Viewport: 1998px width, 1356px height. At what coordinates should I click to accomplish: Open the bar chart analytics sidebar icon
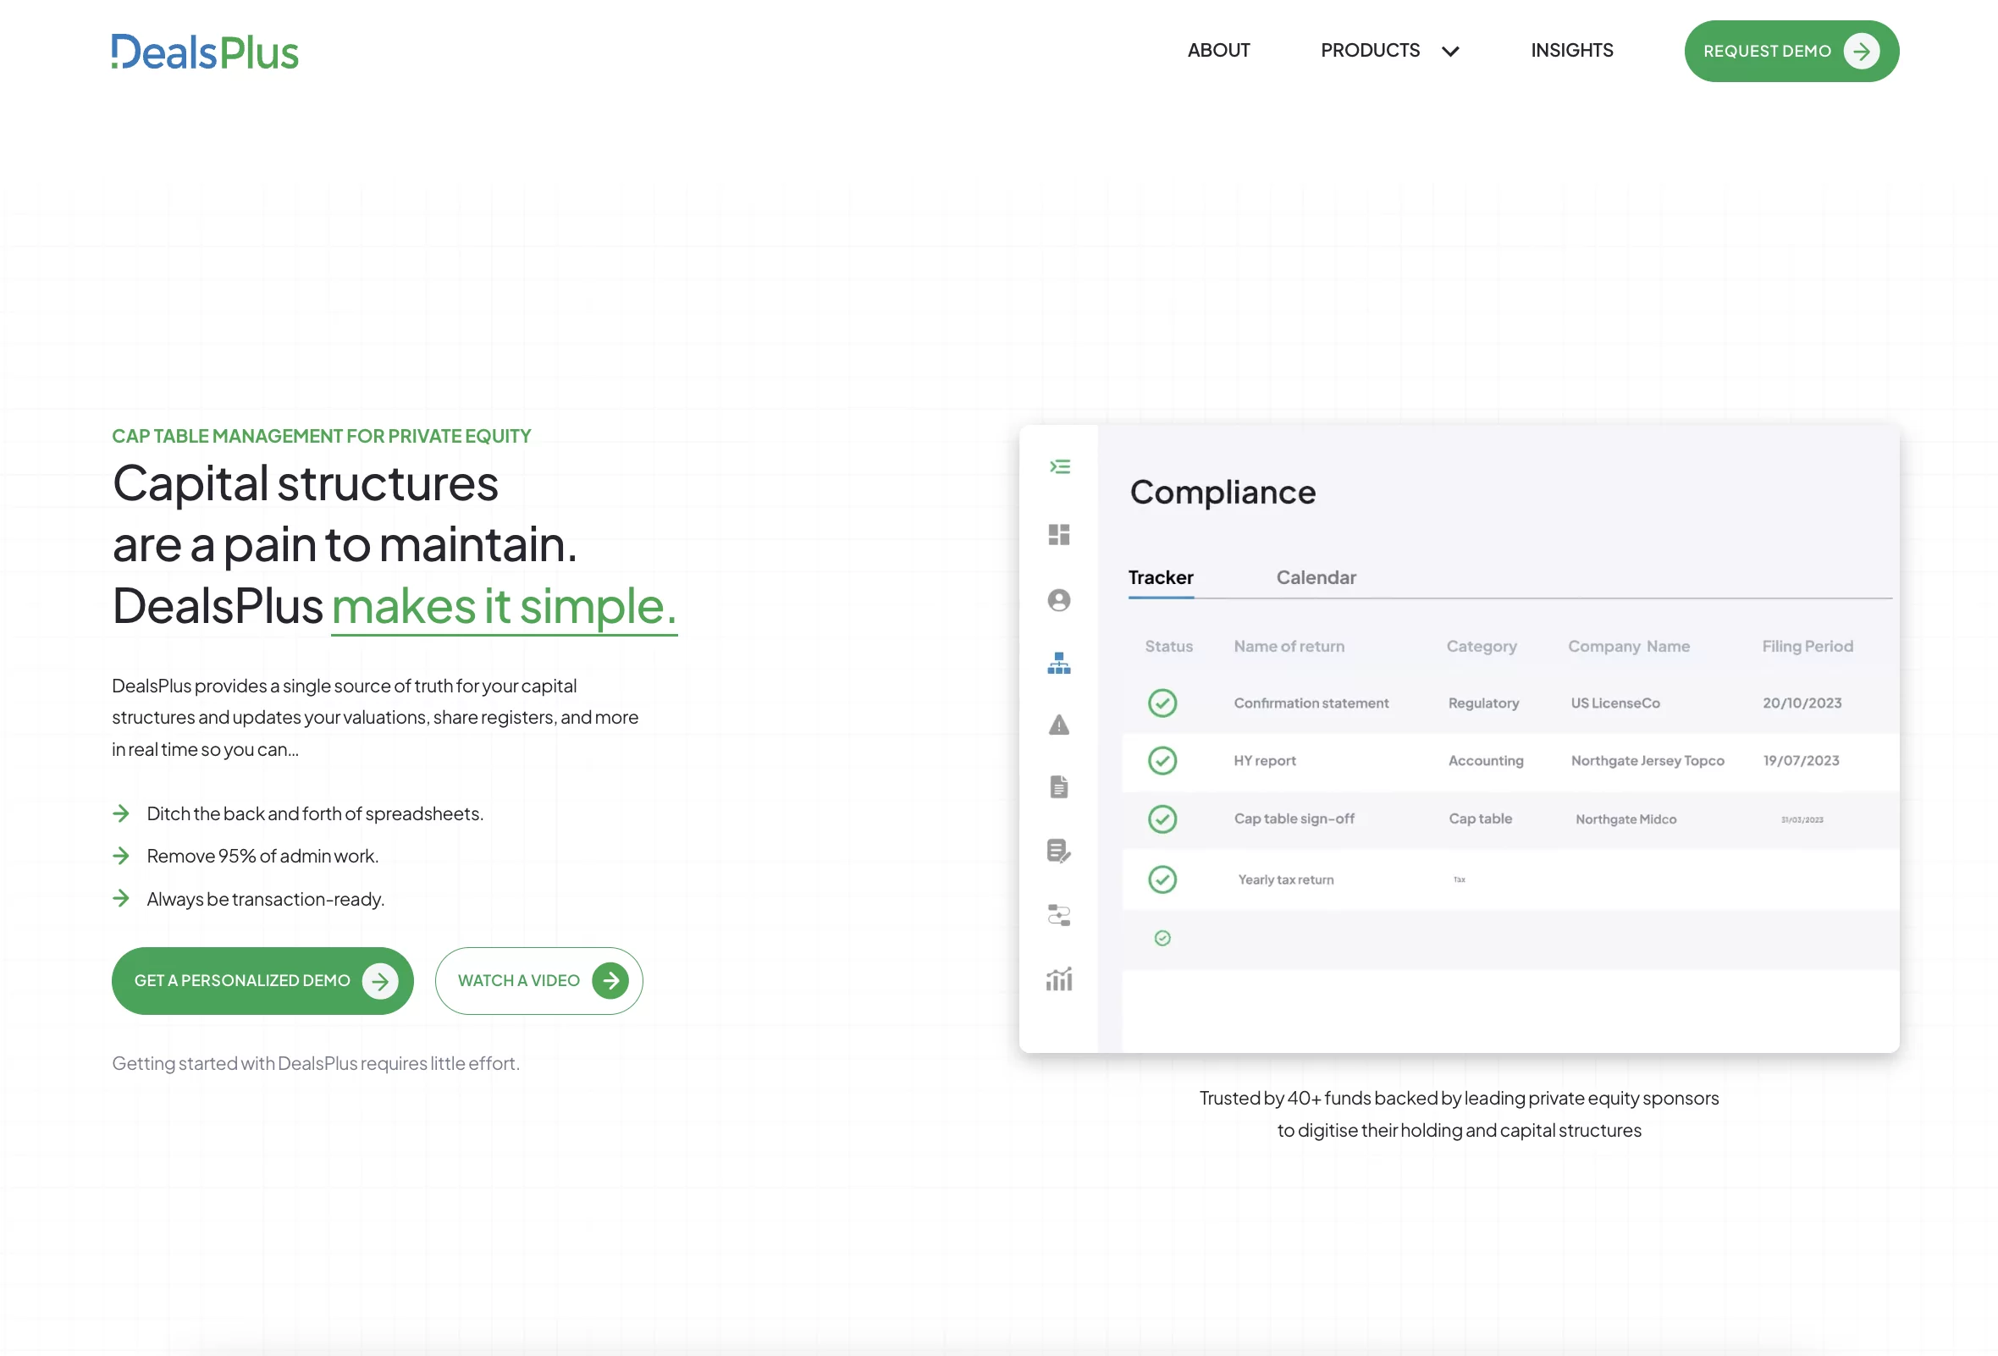(1059, 978)
